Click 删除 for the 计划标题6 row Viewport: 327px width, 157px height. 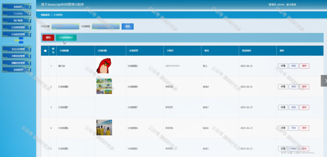pyautogui.click(x=304, y=128)
